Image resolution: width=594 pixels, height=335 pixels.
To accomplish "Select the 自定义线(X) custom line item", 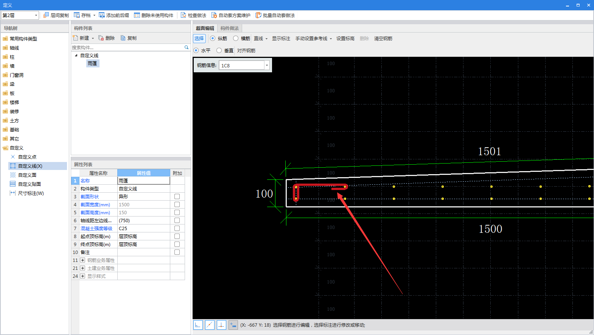I will click(37, 166).
